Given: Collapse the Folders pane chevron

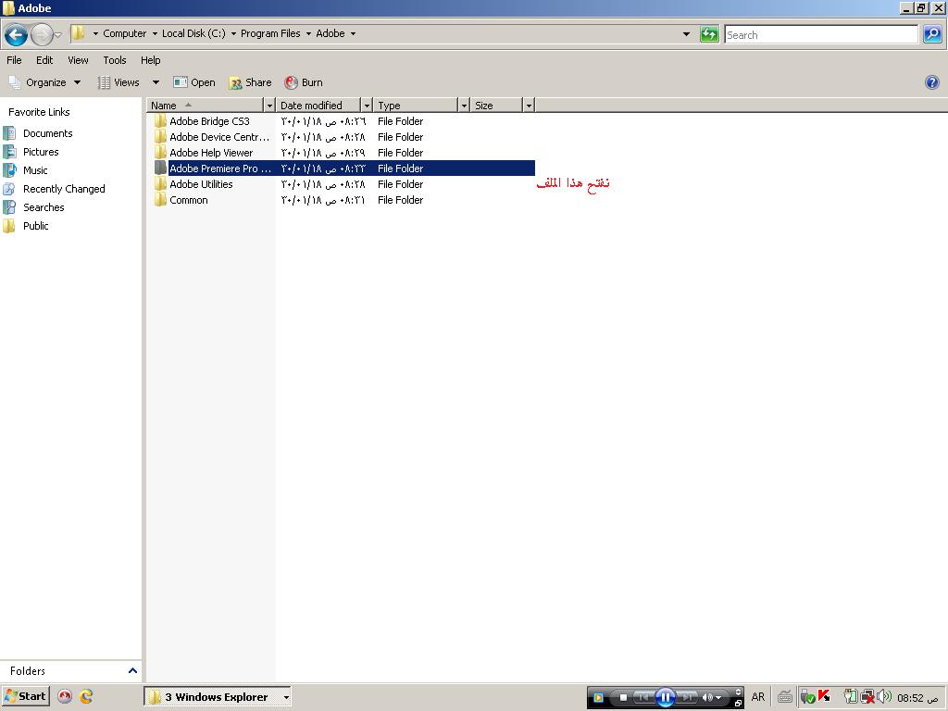Looking at the screenshot, I should [x=132, y=671].
